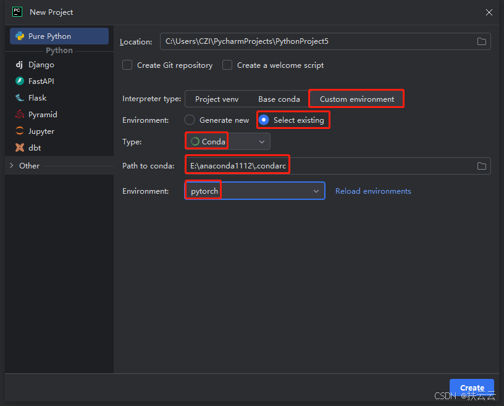
Task: Click the Conda ring icon in Type
Action: [195, 142]
